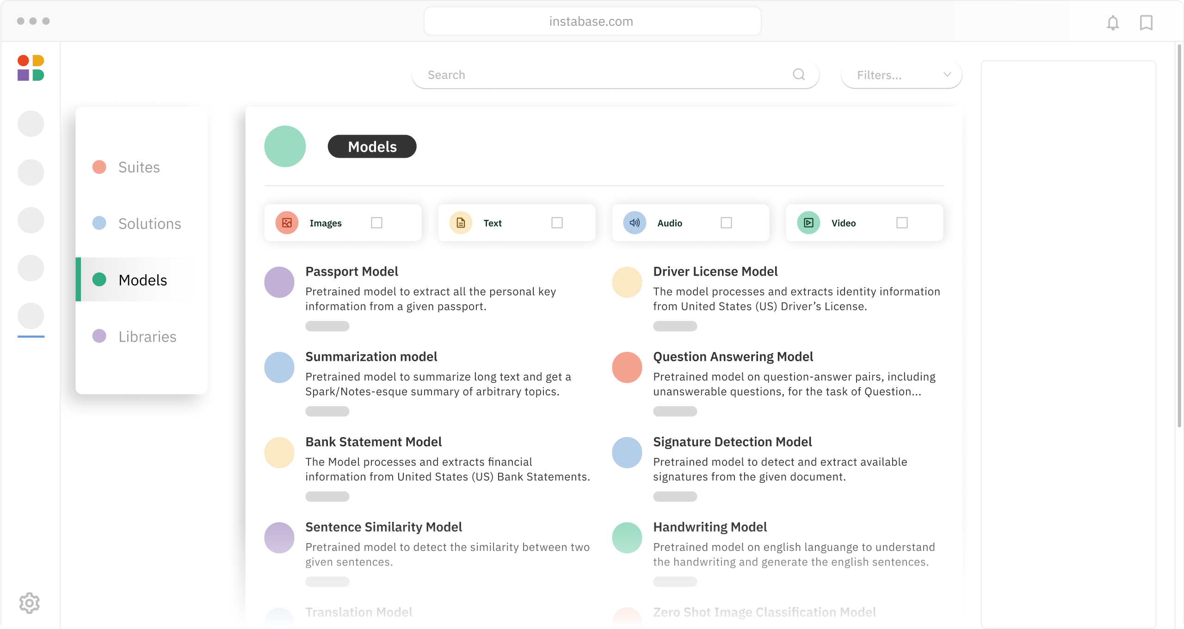
Task: Open Driver License Model title
Action: (x=715, y=271)
